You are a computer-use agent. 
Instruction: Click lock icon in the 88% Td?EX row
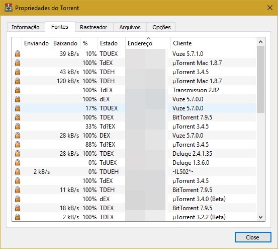click(18, 144)
